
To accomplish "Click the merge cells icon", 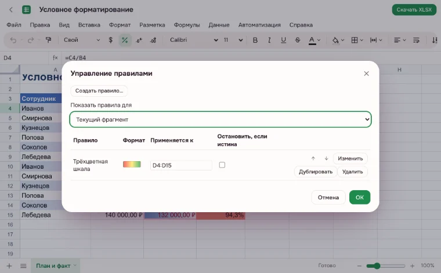I will click(373, 40).
